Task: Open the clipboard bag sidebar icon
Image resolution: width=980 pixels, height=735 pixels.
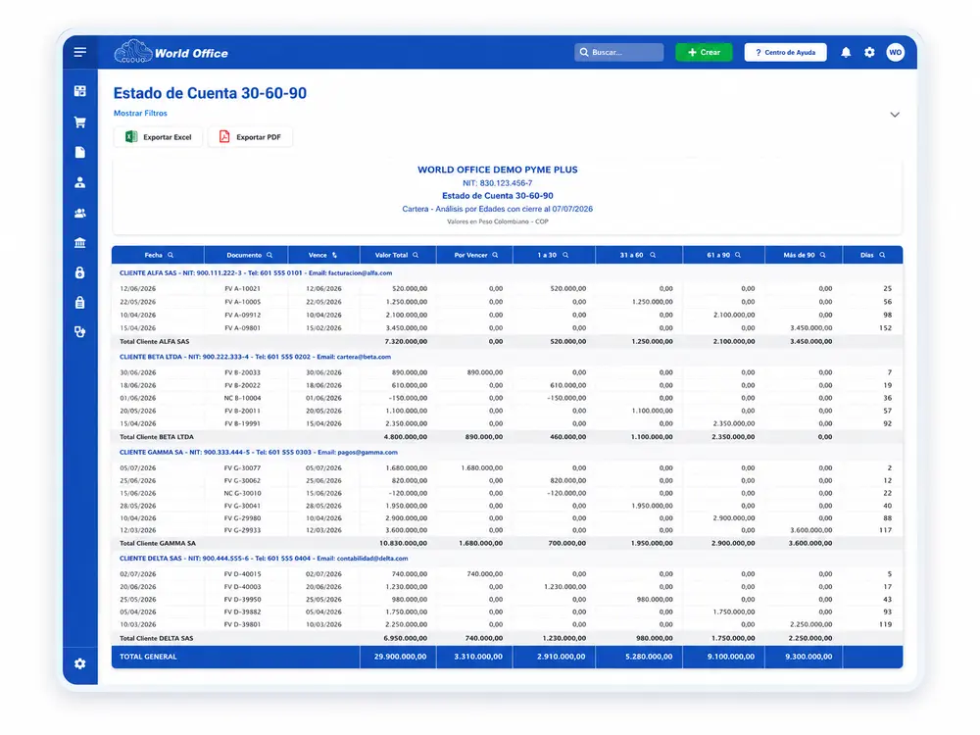Action: pyautogui.click(x=80, y=303)
